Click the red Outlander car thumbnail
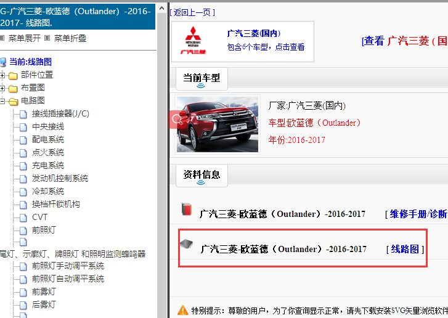 click(x=218, y=124)
